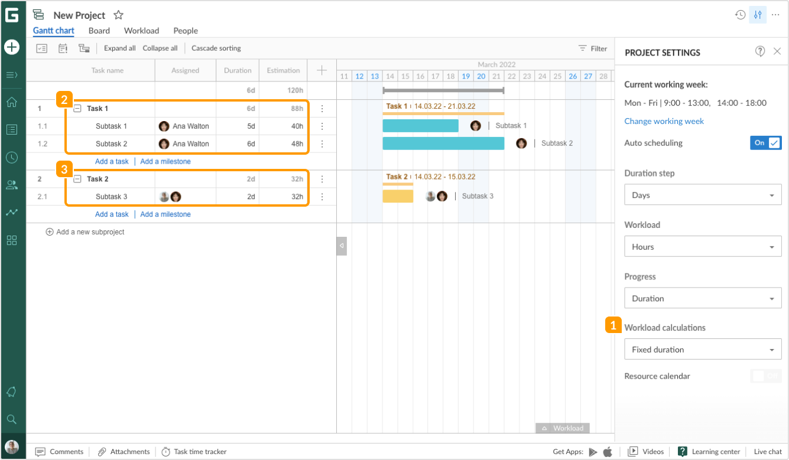Open the grid apps icon in sidebar
The height and width of the screenshot is (460, 789).
[x=12, y=240]
